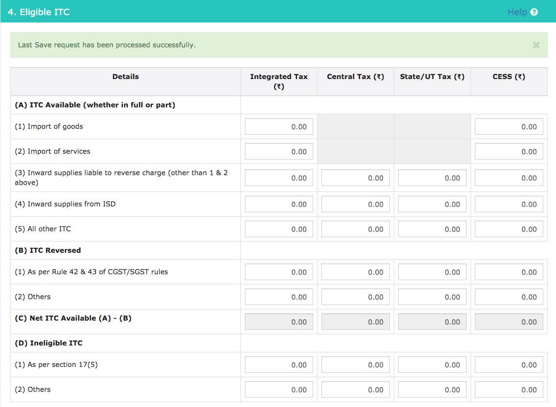Select Ineligible ITC Others CESS field
The height and width of the screenshot is (407, 556).
click(x=509, y=389)
